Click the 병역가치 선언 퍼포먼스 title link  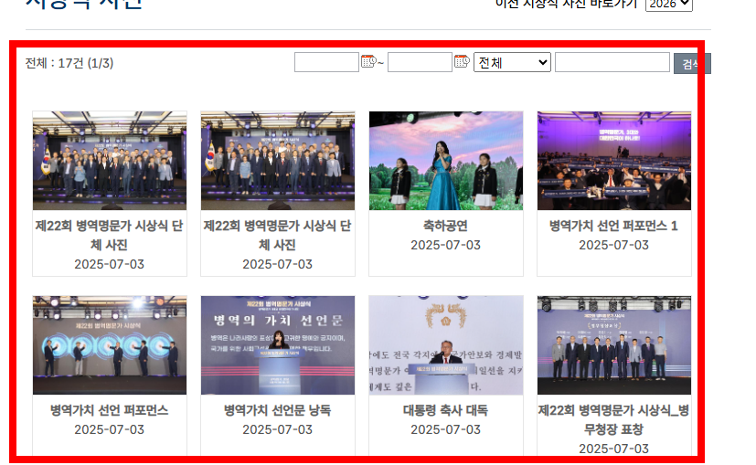[x=110, y=410]
